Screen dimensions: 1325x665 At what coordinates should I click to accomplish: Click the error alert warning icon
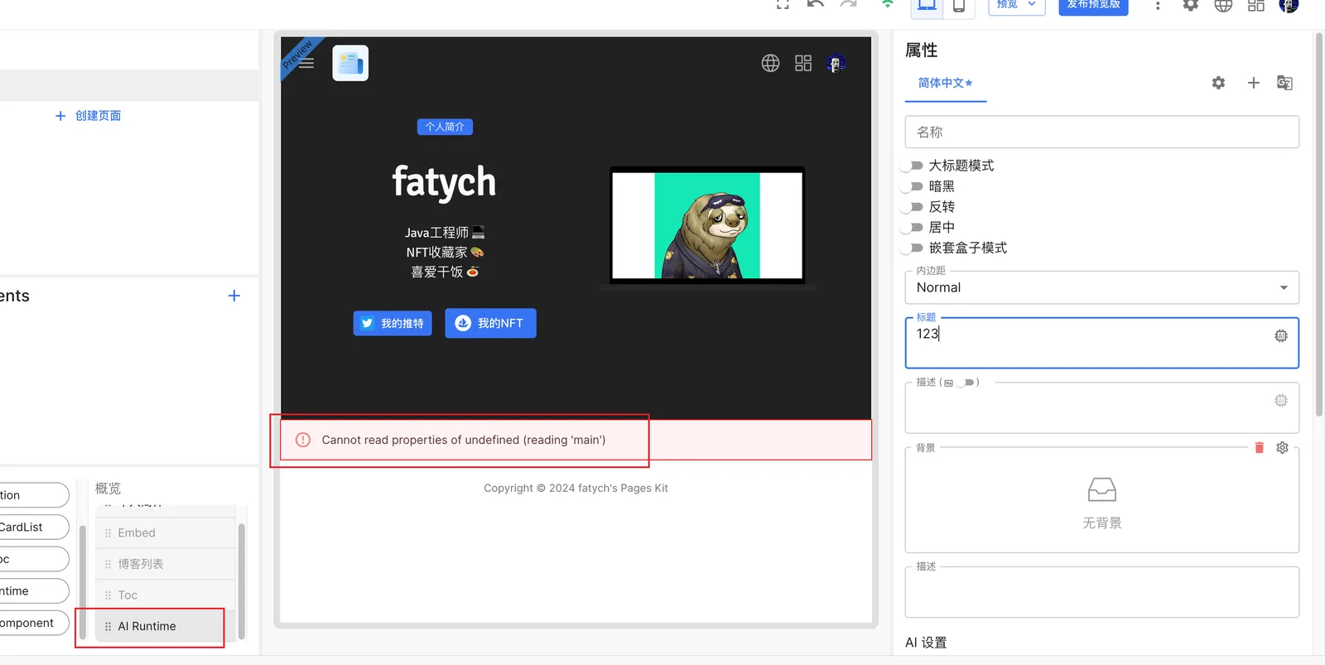(x=304, y=440)
